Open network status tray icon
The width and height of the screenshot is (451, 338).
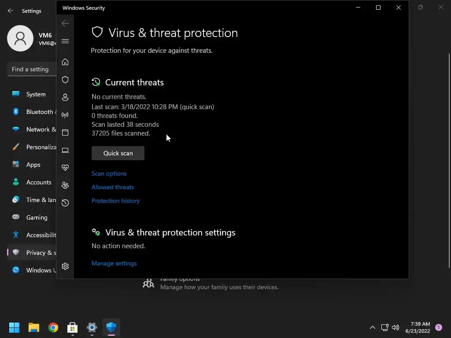pyautogui.click(x=384, y=327)
